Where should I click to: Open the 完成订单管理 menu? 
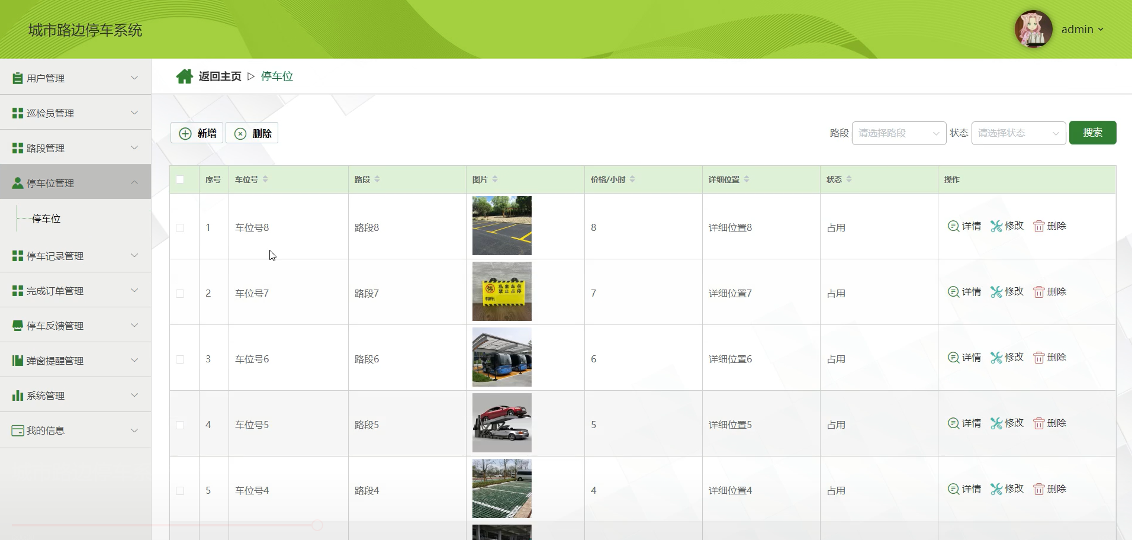[75, 291]
